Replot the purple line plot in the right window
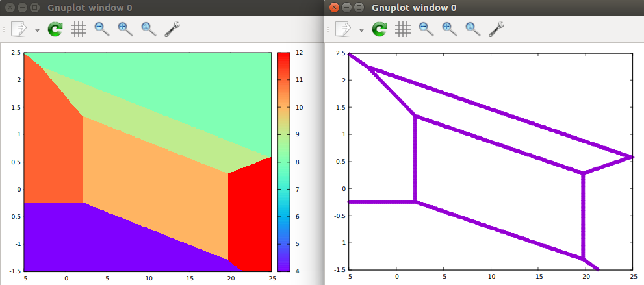 380,29
